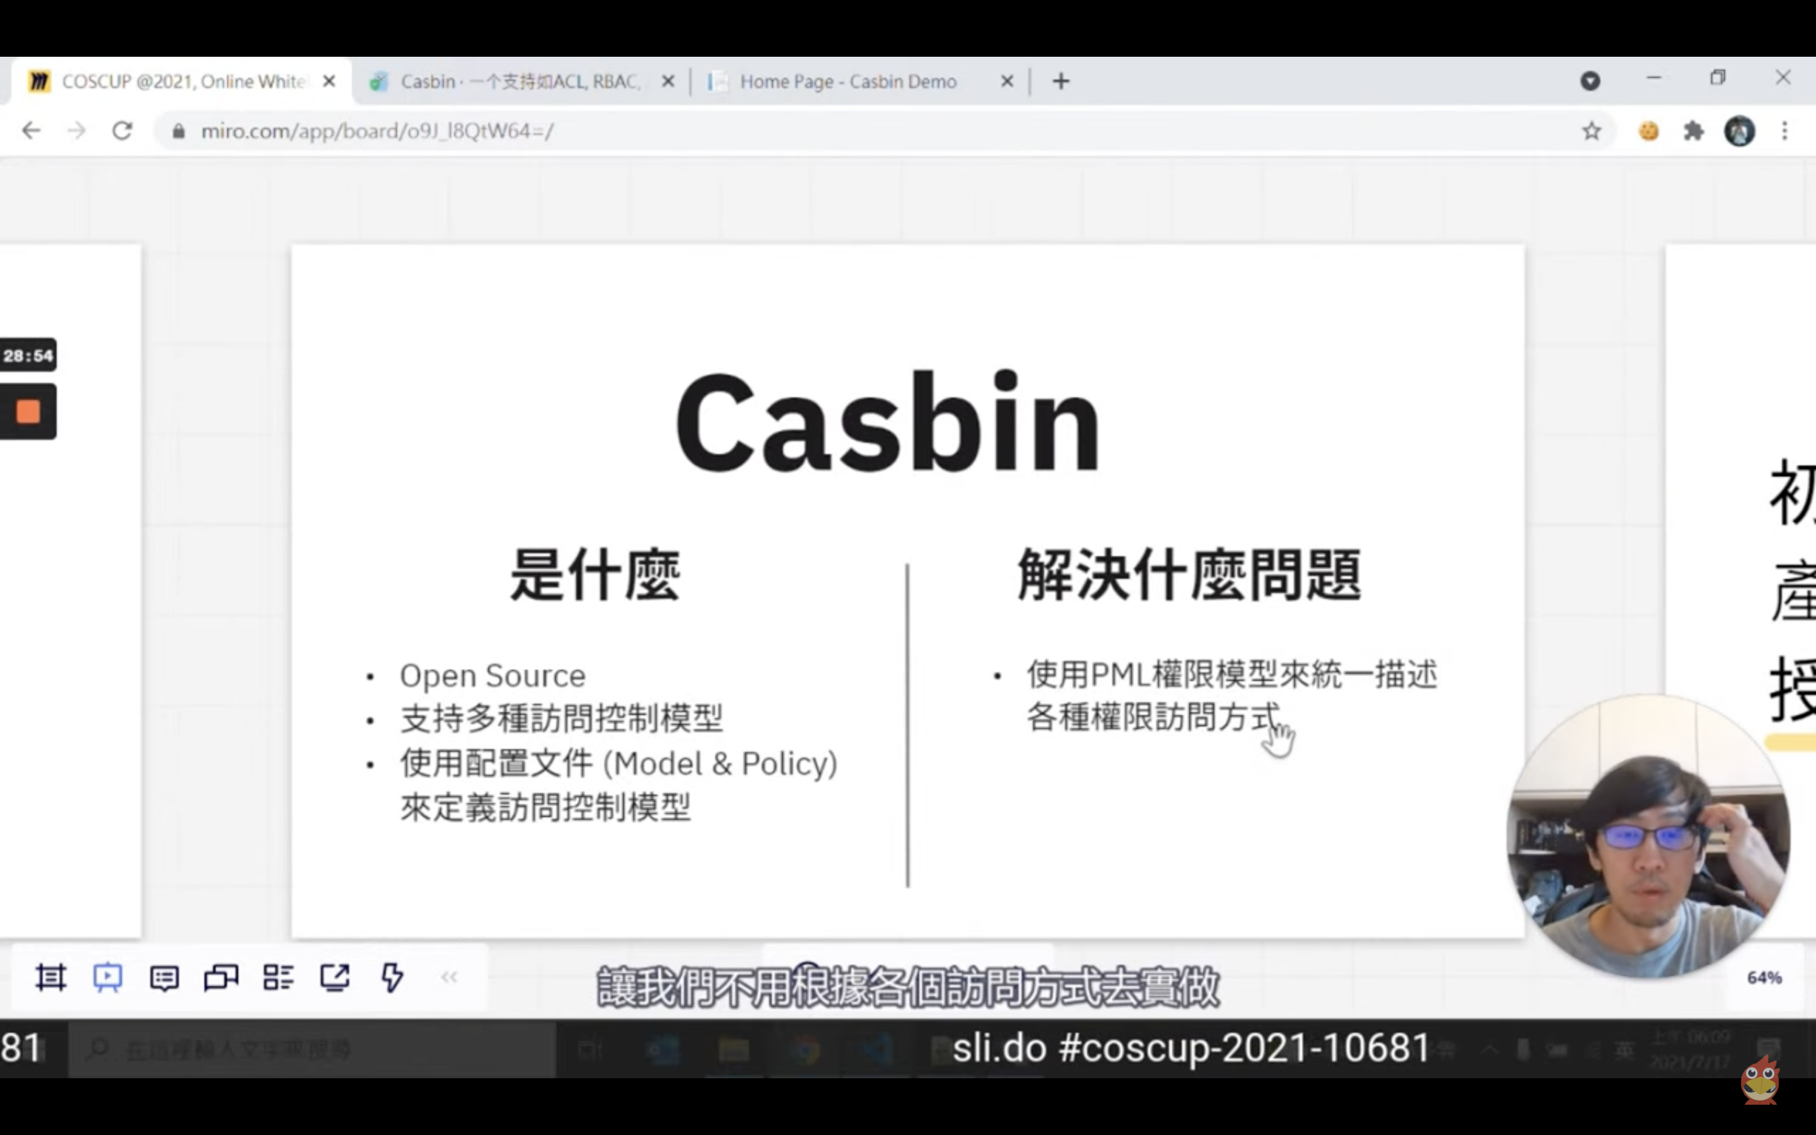
Task: Open the Chrome profile avatar
Action: (x=1740, y=131)
